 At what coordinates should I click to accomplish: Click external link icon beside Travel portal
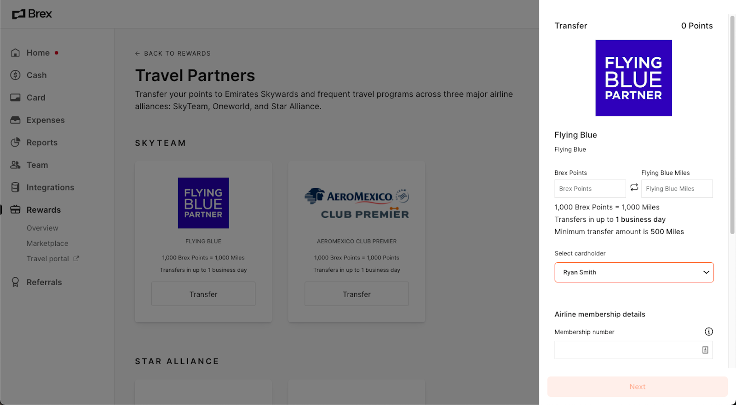[x=76, y=259]
